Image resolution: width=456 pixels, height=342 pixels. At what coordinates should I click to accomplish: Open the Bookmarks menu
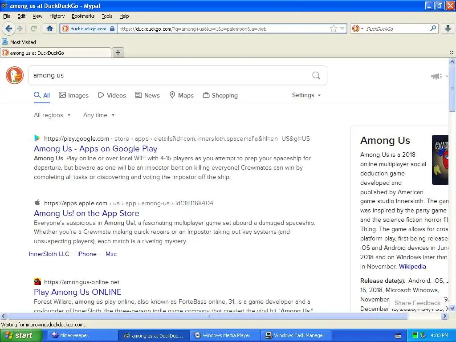coord(83,16)
